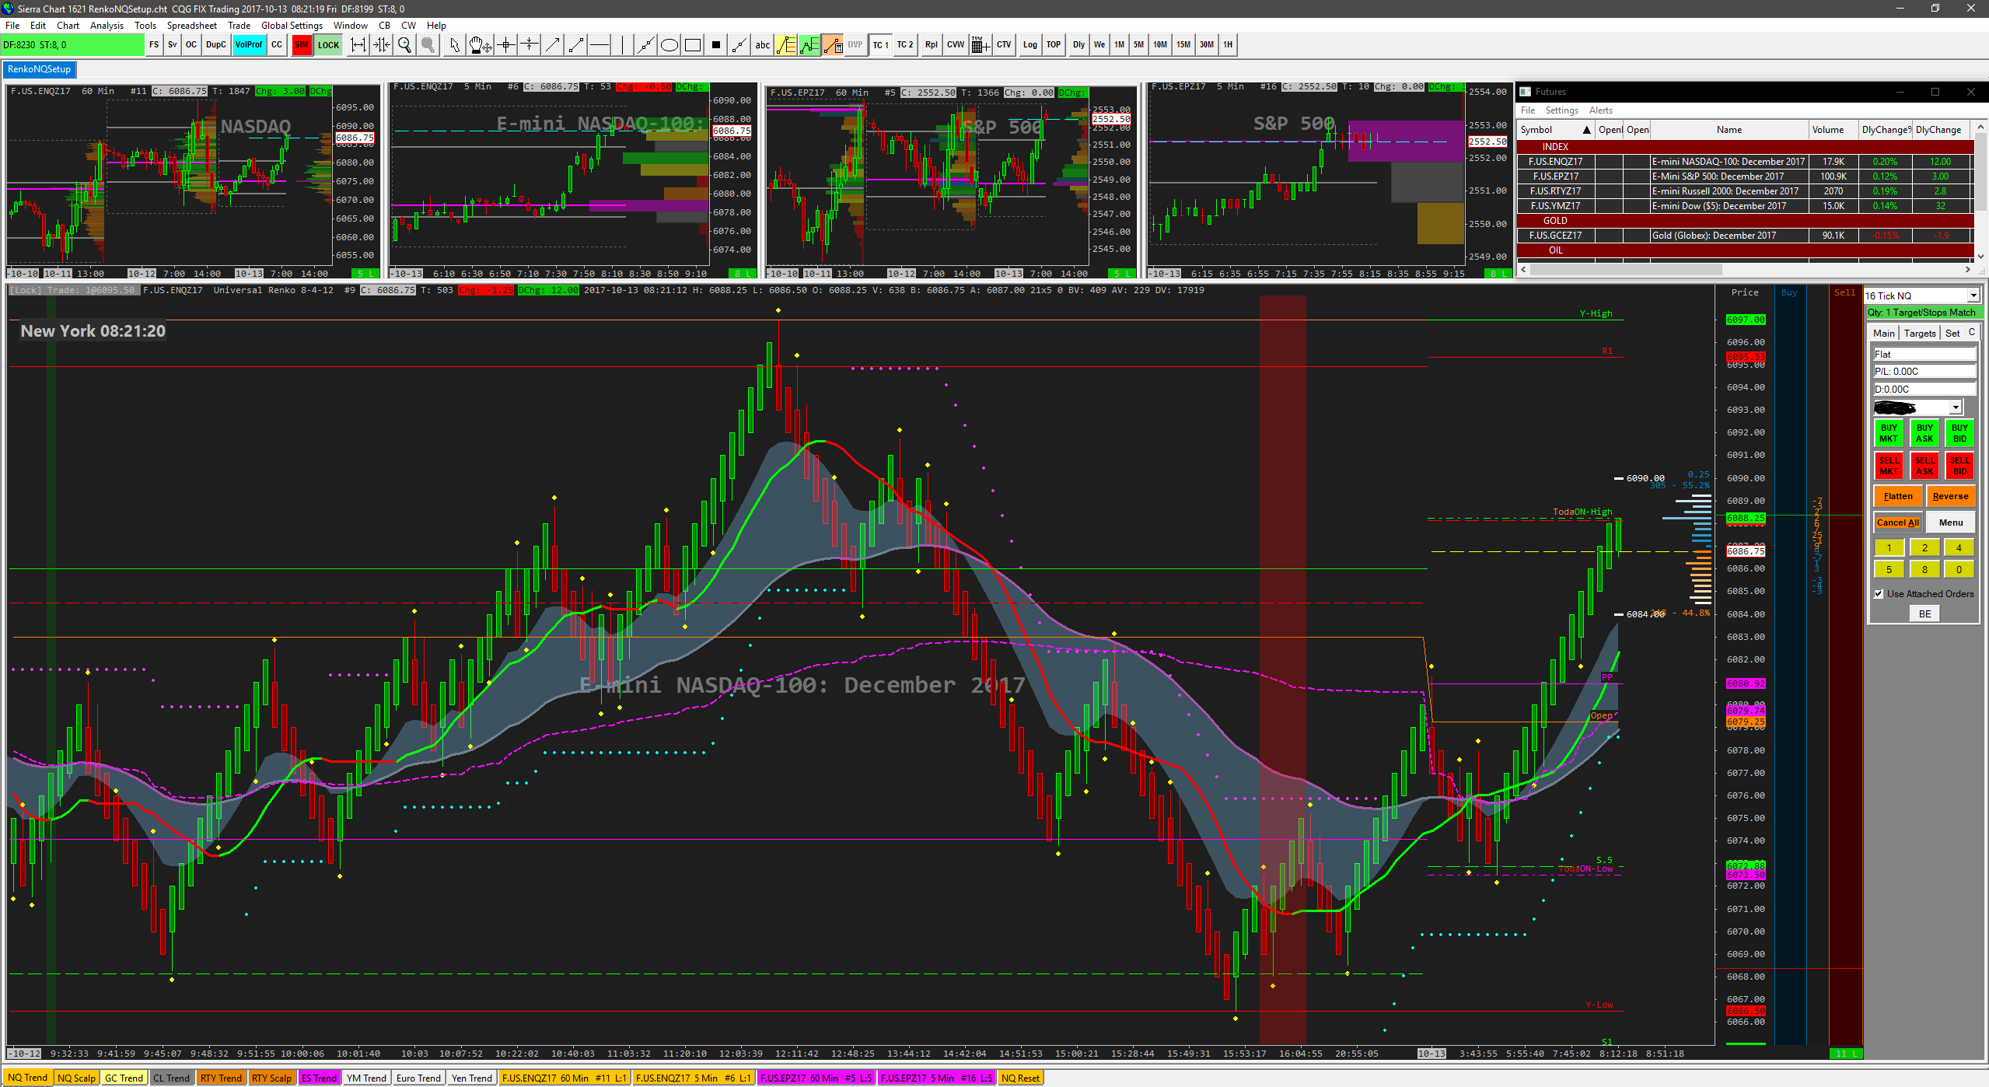Open the 16 Tick NQ dropdown

pyautogui.click(x=1973, y=295)
